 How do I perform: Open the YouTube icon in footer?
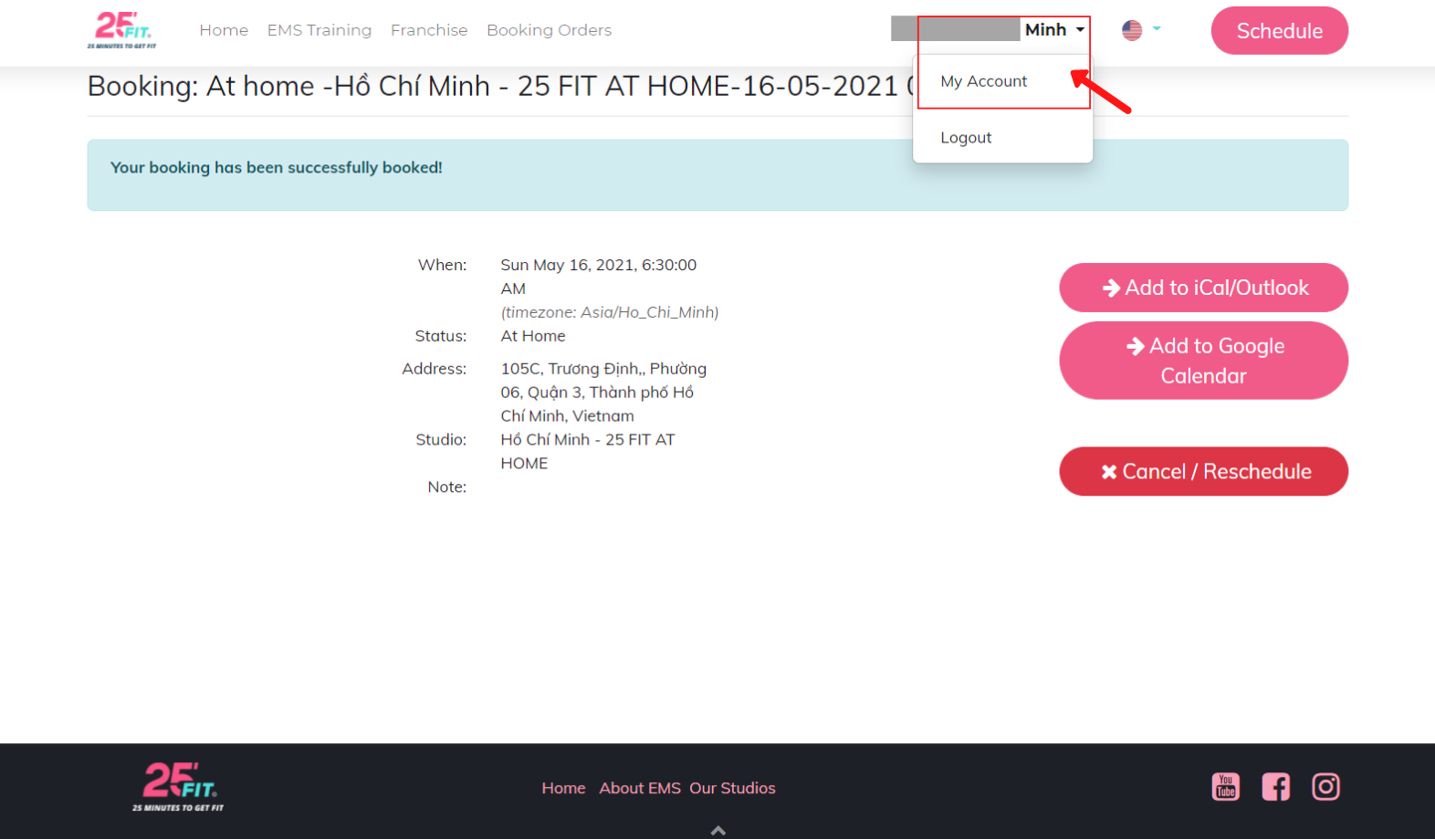(x=1226, y=786)
